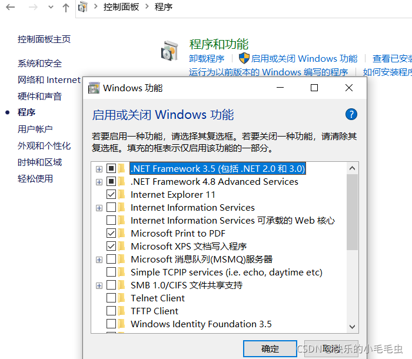Enable Telnet Client checkbox
Screen dimensions: 412x359
(x=111, y=298)
